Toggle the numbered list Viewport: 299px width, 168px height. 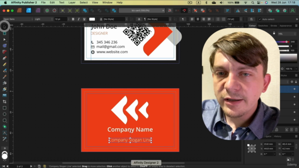pyautogui.click(x=223, y=19)
